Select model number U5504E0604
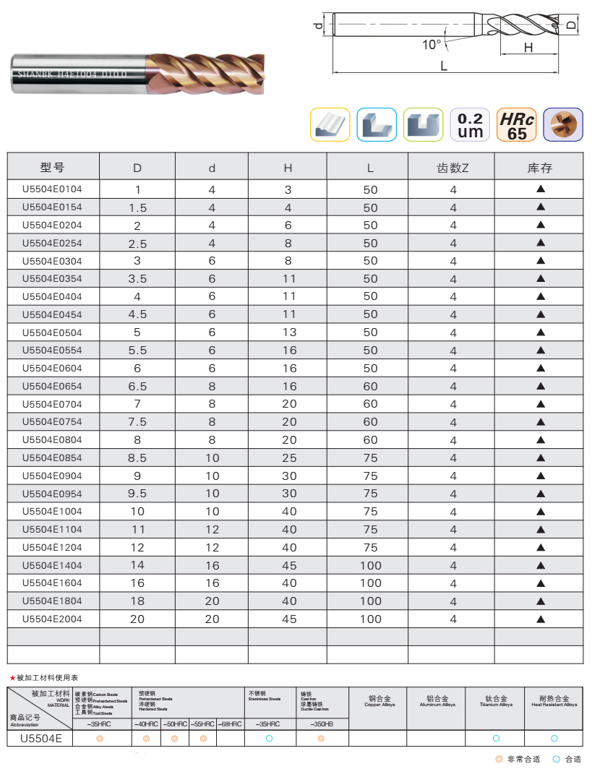Viewport: 592px width, 769px height. tap(53, 368)
